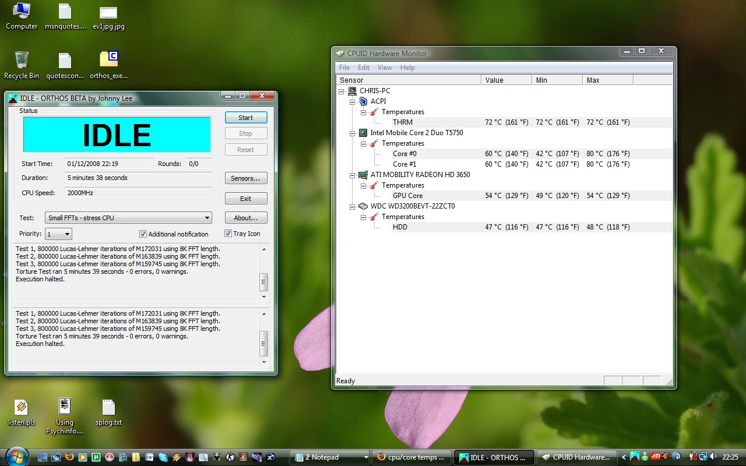Open Microsoft Word quick launch icon
Screen dimensions: 746x466
click(x=149, y=457)
